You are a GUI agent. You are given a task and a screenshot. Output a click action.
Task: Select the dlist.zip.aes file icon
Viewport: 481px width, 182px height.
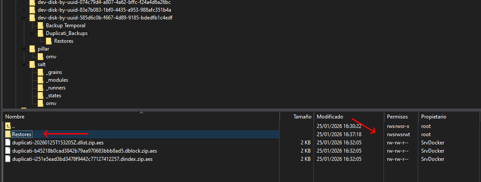pyautogui.click(x=8, y=143)
